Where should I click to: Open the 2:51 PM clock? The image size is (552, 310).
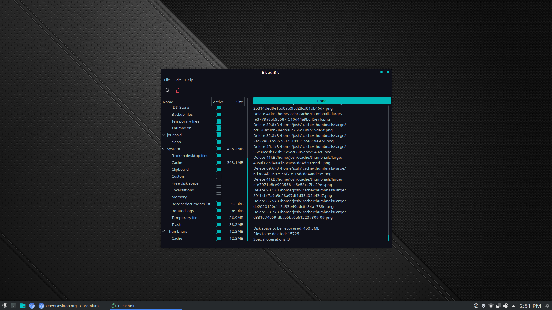point(530,306)
